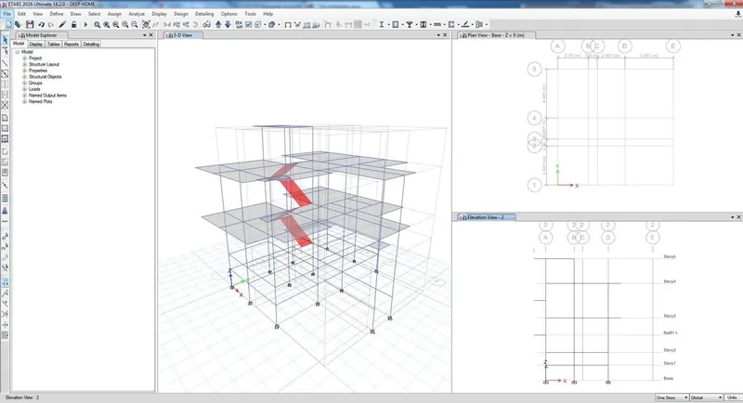Switch to the Tables tab
This screenshot has width=743, height=403.
click(54, 44)
